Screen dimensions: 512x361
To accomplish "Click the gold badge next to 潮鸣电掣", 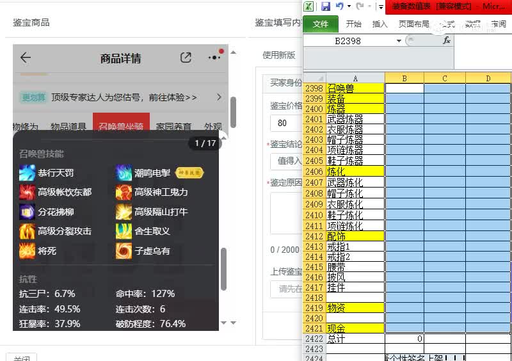I will point(189,173).
